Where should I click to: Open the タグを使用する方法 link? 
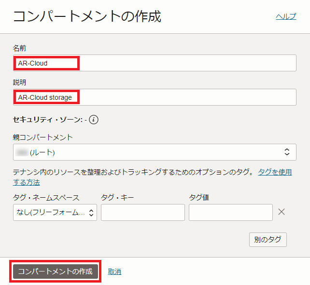pos(275,172)
